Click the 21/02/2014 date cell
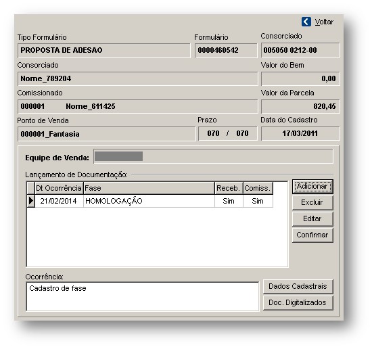This screenshot has height=349, width=372. [59, 201]
